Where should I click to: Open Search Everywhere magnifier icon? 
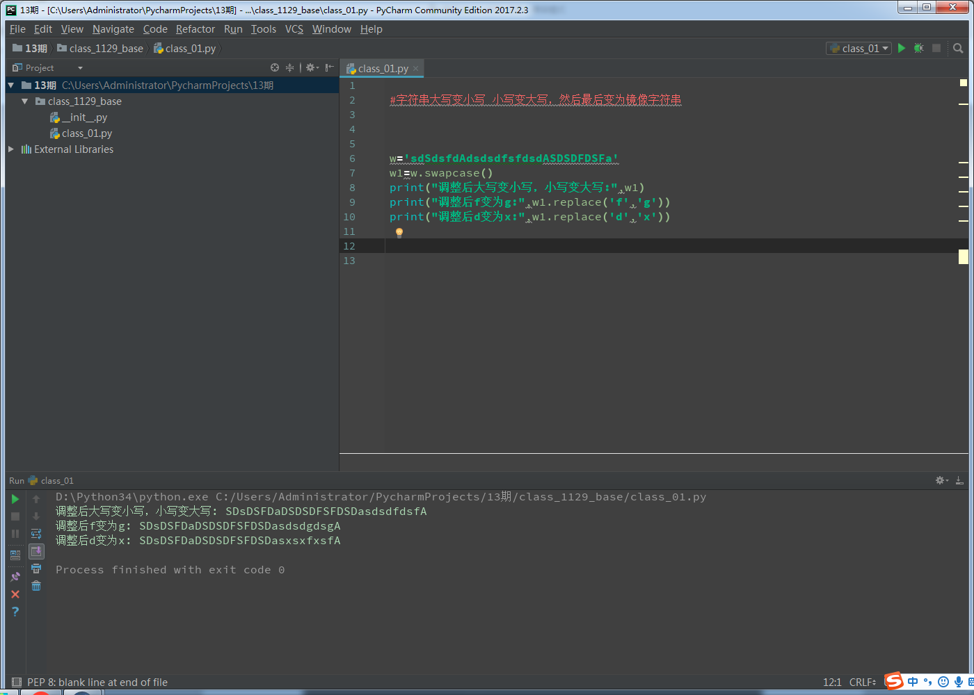958,49
